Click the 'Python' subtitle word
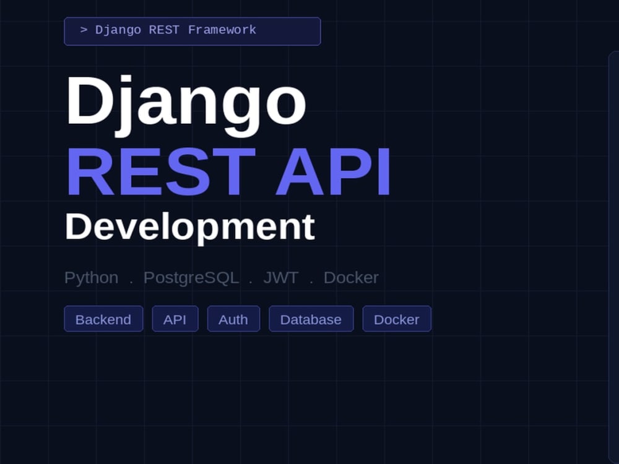The height and width of the screenshot is (464, 619). click(91, 278)
